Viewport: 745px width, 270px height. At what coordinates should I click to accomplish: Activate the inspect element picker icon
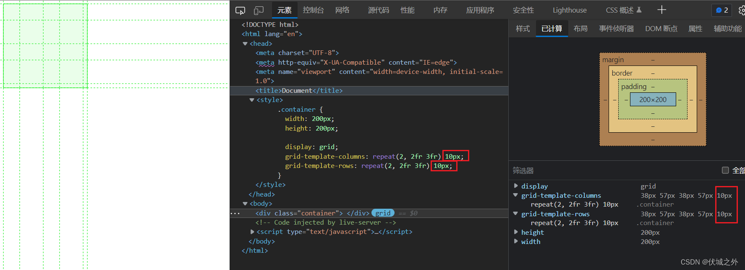point(240,10)
